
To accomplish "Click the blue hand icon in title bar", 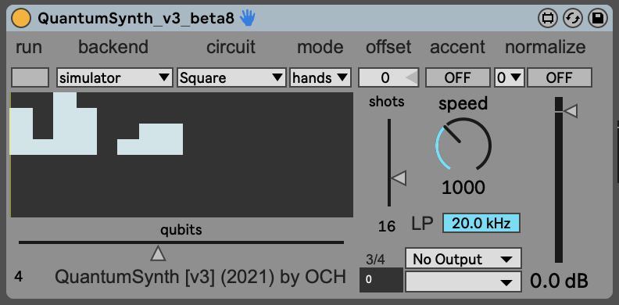I will (x=248, y=18).
